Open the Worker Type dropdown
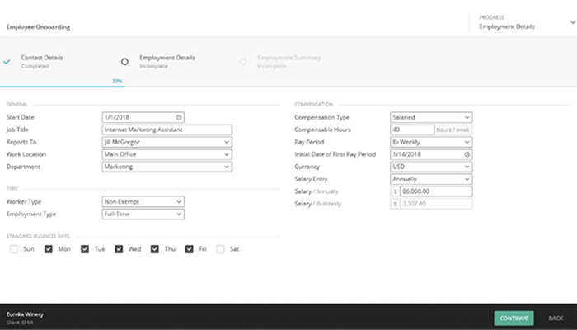Image resolution: width=577 pixels, height=330 pixels. (x=142, y=201)
